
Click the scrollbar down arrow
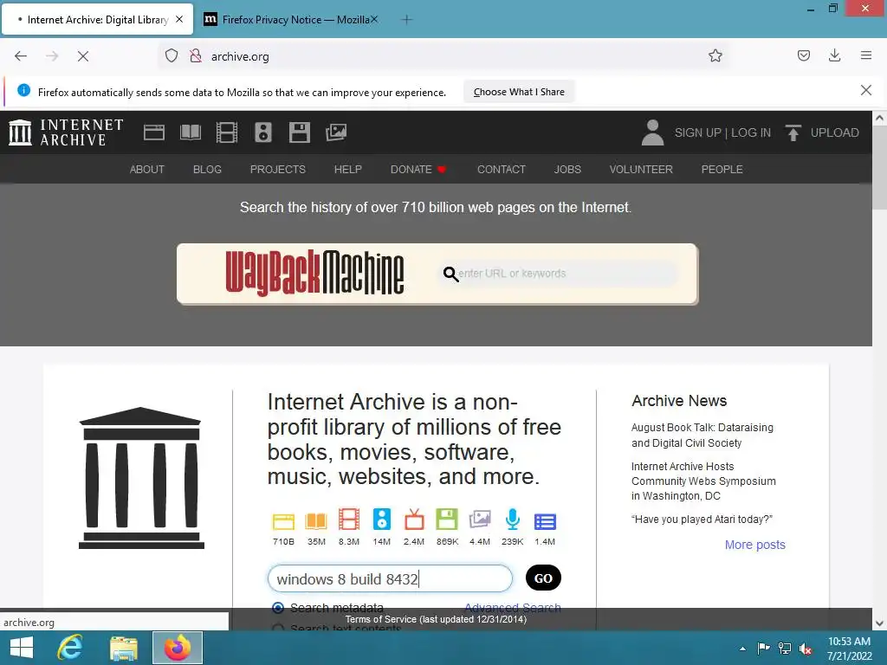pyautogui.click(x=879, y=623)
